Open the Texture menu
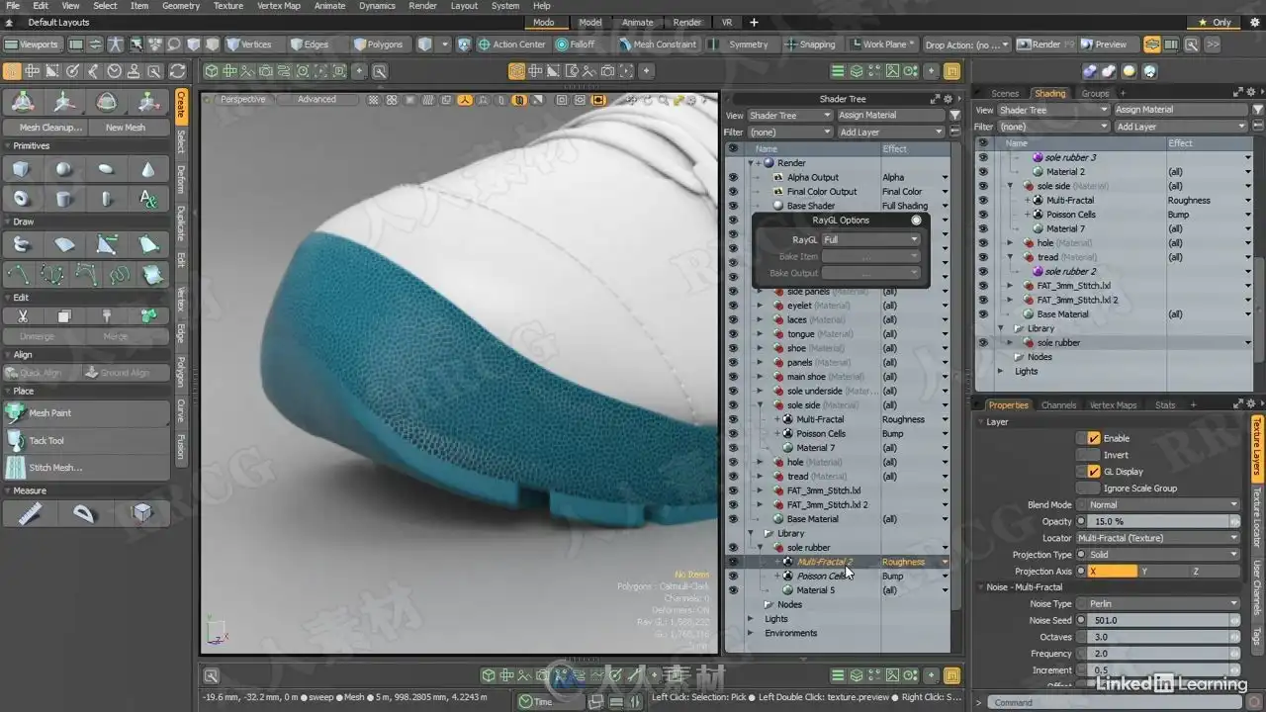 [x=227, y=6]
